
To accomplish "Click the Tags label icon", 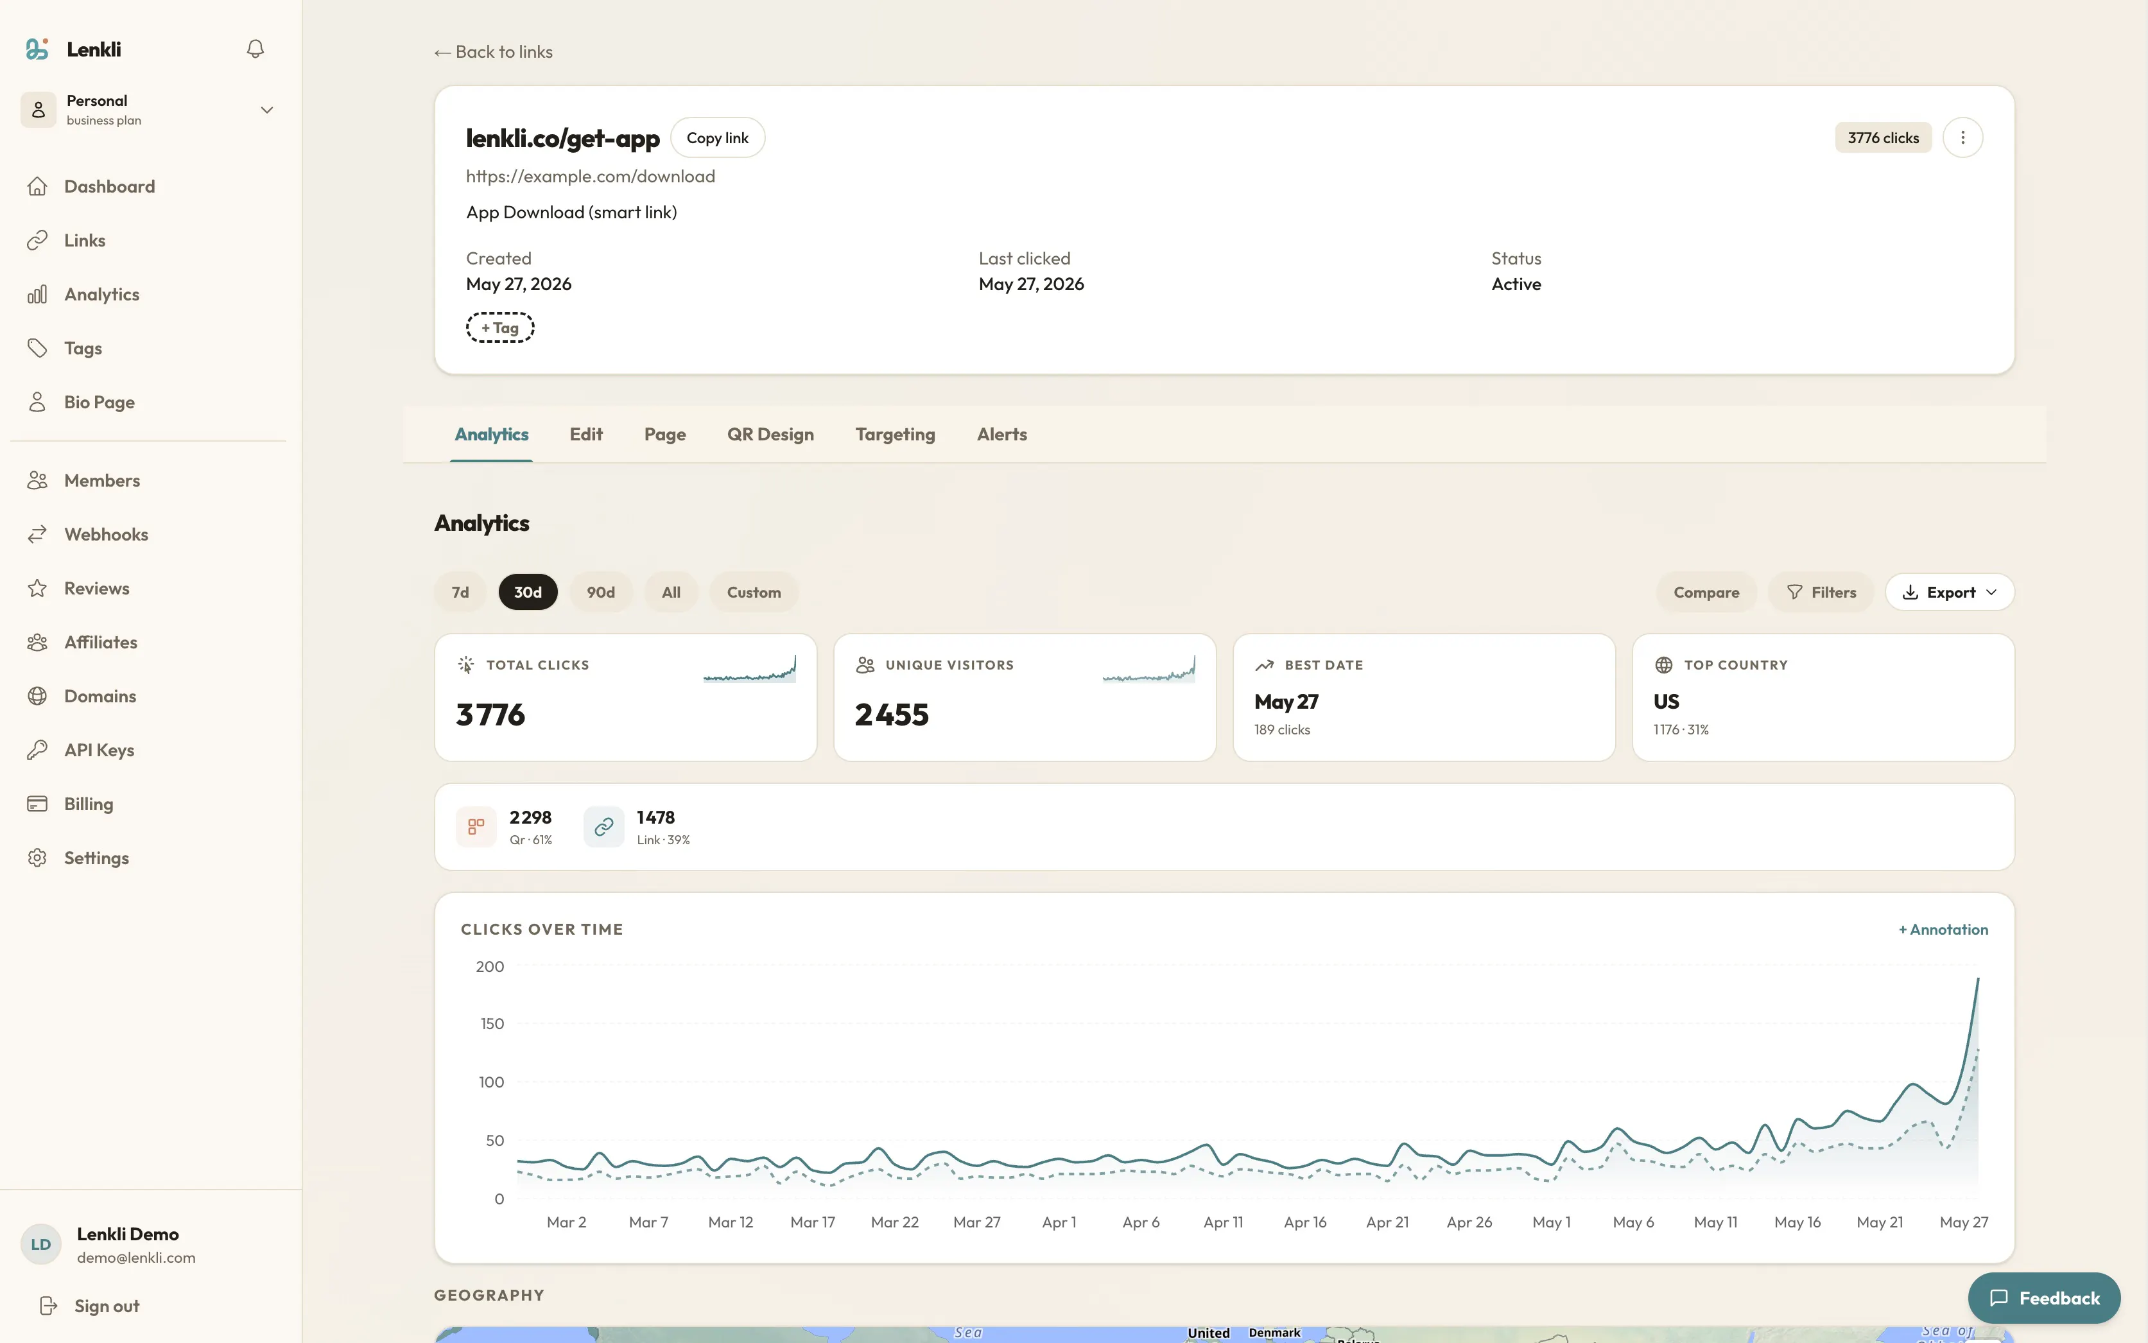I will click(37, 348).
